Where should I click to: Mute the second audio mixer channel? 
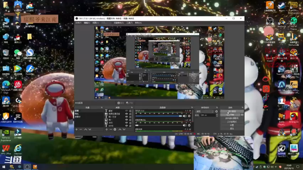coord(184,125)
